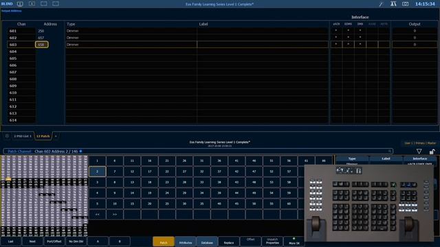Click address 657 of channel 602
This screenshot has width=440, height=247.
(41, 38)
